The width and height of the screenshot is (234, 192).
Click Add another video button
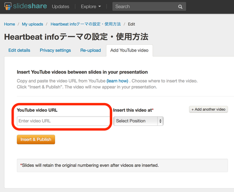(209, 109)
